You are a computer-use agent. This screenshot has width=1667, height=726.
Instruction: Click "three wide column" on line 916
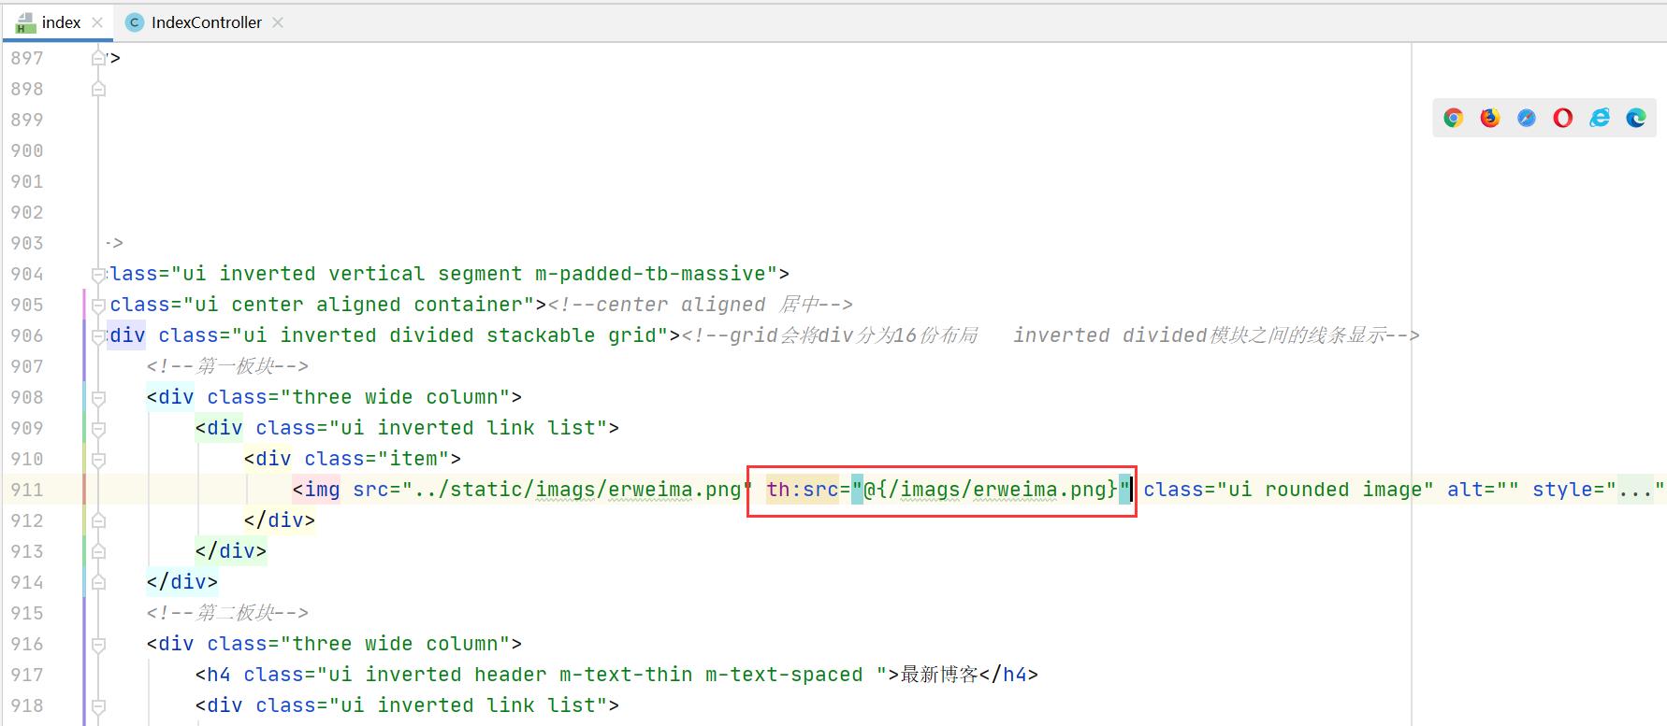[395, 644]
